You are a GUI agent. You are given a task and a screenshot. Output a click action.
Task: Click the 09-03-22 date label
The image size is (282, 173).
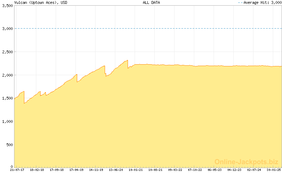175,170
